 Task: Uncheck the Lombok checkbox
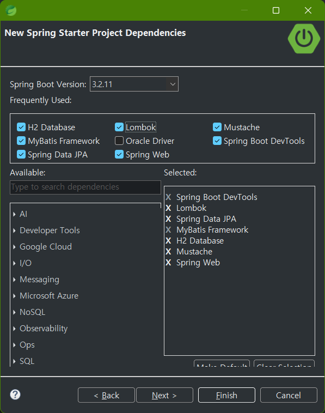(x=119, y=127)
